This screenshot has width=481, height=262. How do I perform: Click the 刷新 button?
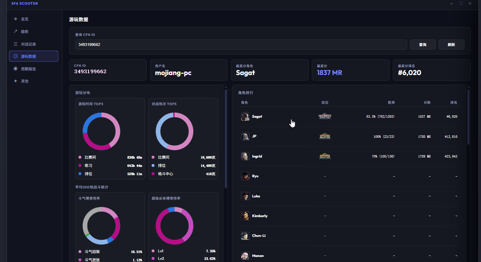452,45
